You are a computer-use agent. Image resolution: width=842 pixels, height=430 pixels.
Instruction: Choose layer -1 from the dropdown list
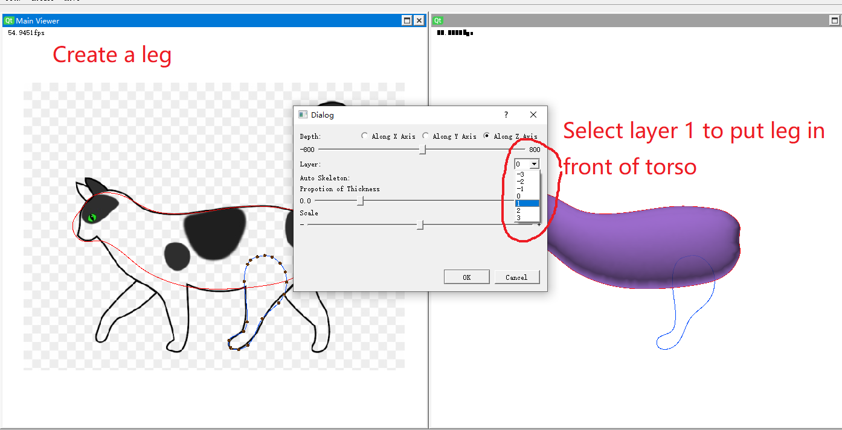tap(527, 189)
